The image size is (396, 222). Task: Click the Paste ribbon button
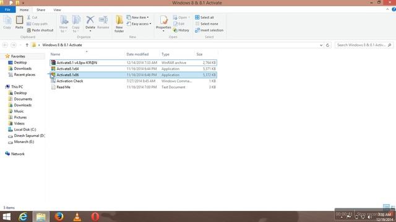pos(19,22)
